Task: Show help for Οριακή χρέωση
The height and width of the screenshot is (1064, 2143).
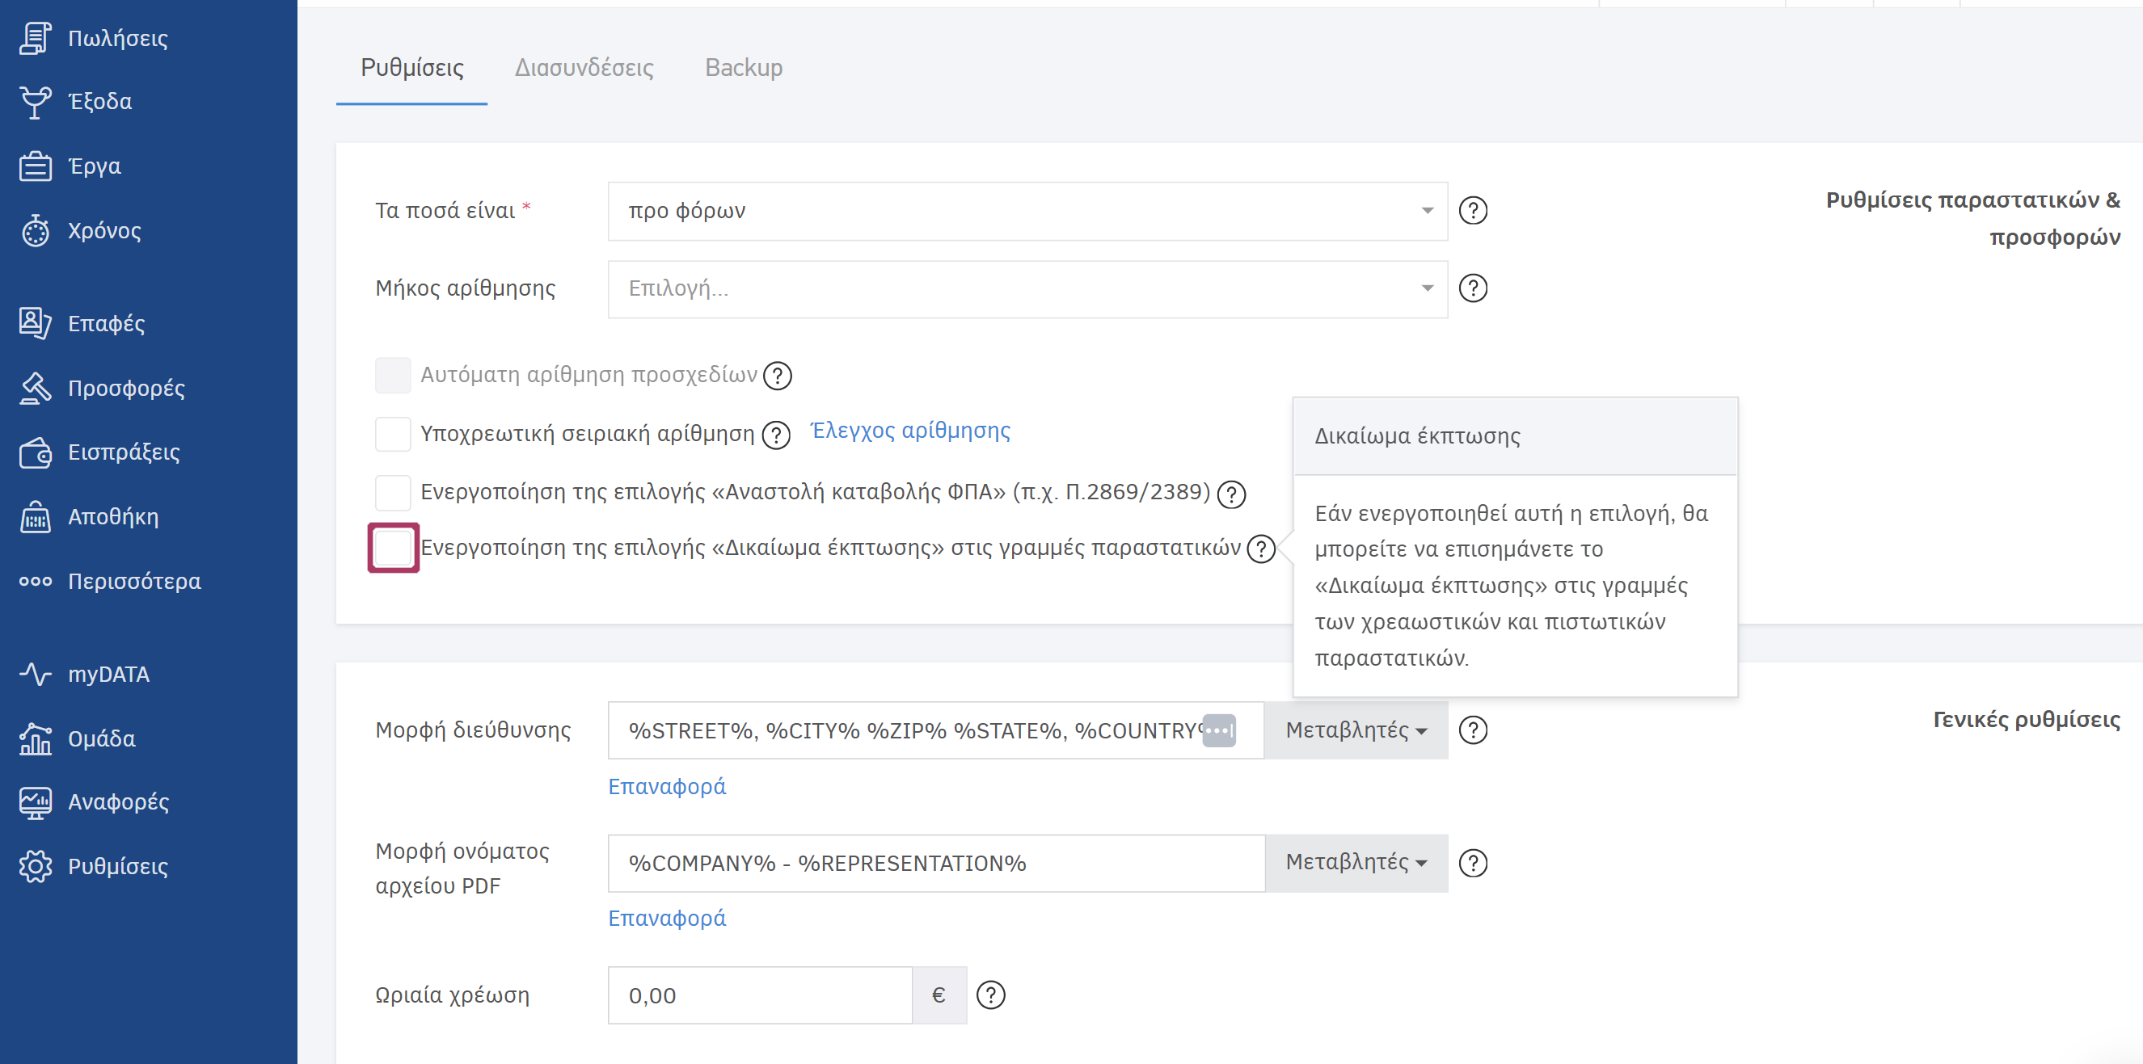Action: 991,995
